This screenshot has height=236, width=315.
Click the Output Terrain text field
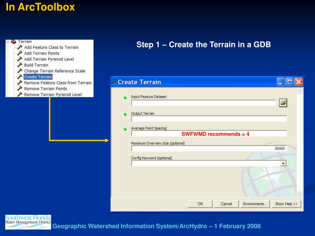(209, 119)
